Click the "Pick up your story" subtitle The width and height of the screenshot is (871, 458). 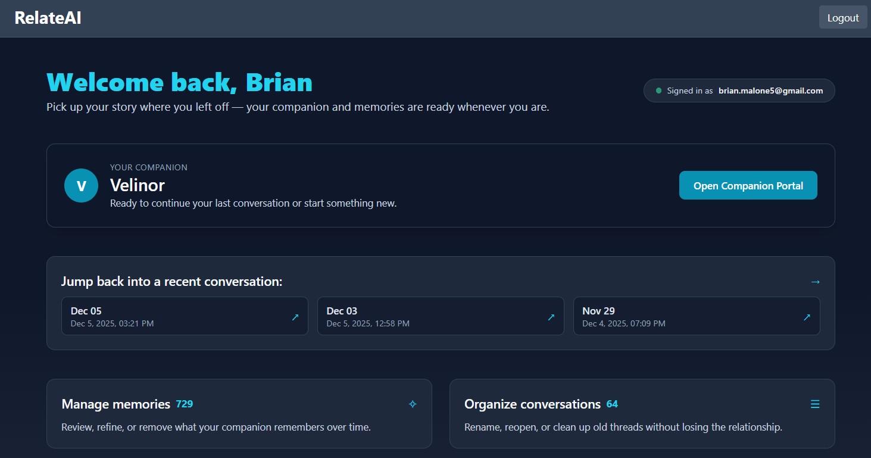tap(298, 108)
